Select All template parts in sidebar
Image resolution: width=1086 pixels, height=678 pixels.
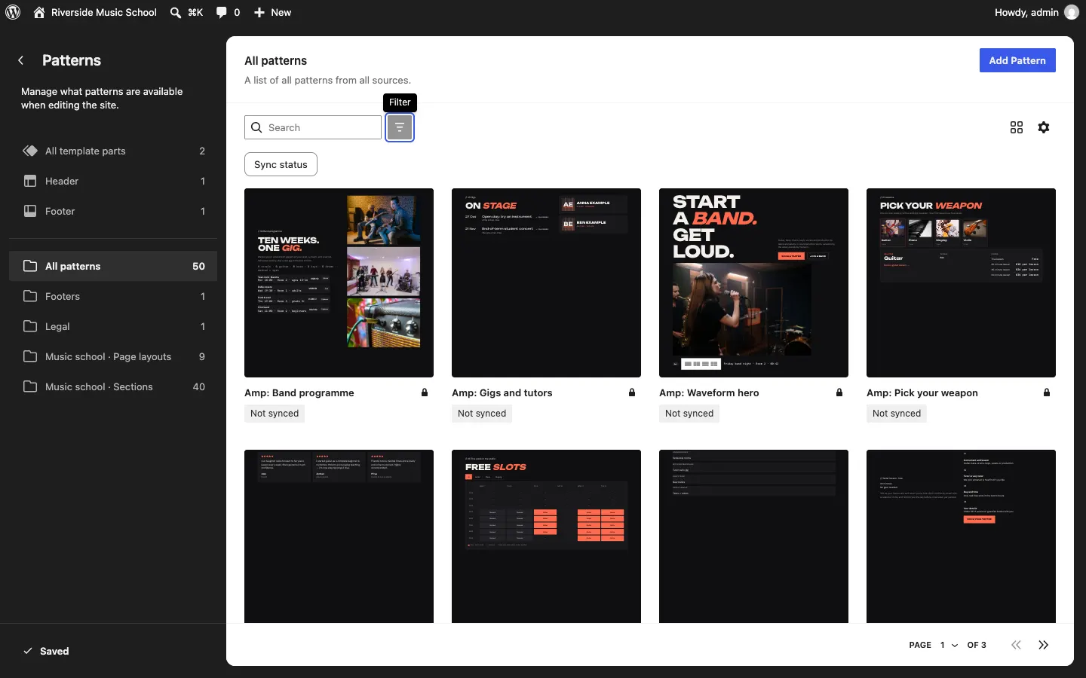coord(113,151)
